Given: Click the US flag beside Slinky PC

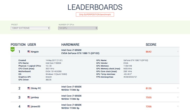Looking at the screenshot, I should pos(29,88).
